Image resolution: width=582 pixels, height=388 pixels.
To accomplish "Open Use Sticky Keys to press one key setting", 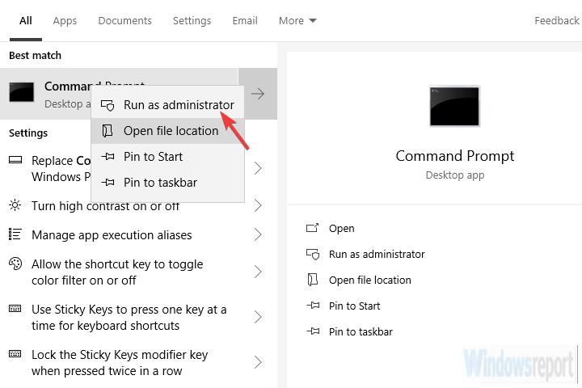I will 129,318.
